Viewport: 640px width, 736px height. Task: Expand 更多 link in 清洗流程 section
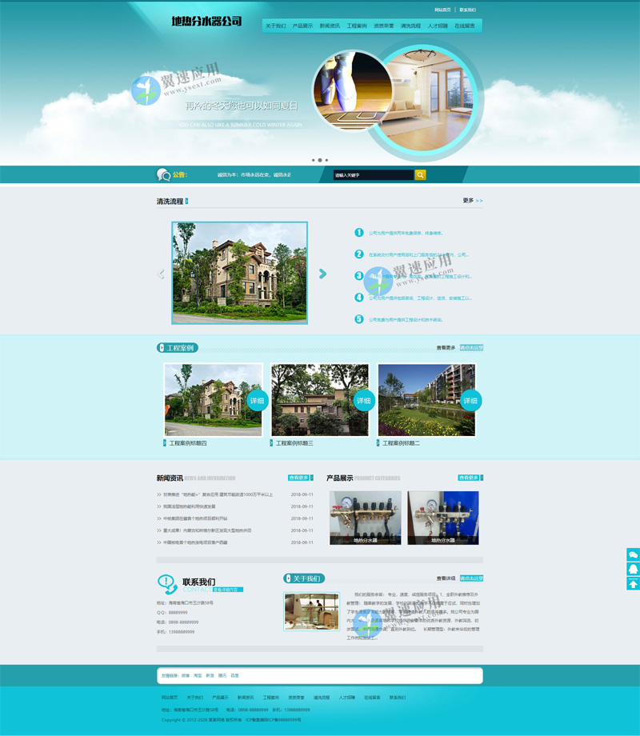472,201
